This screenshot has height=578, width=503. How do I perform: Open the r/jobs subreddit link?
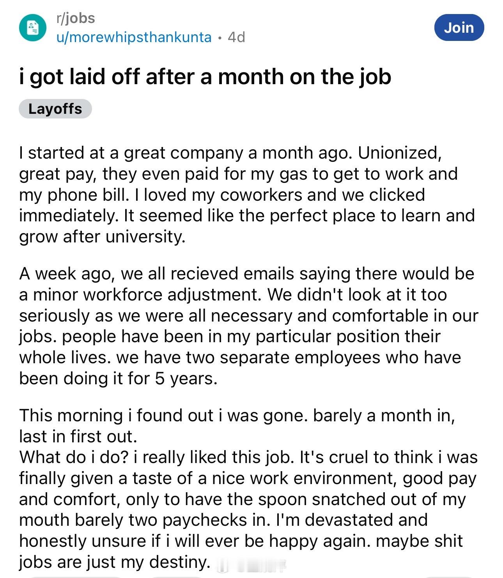[x=75, y=18]
